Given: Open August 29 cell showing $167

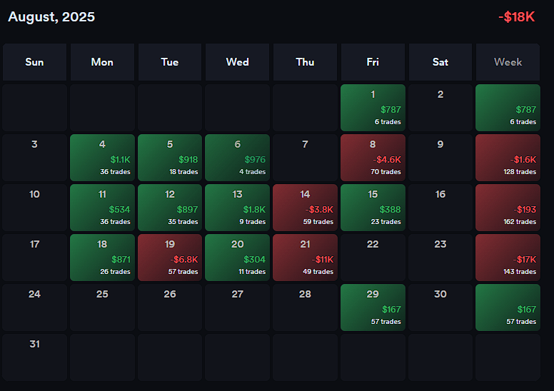Looking at the screenshot, I should (x=373, y=308).
